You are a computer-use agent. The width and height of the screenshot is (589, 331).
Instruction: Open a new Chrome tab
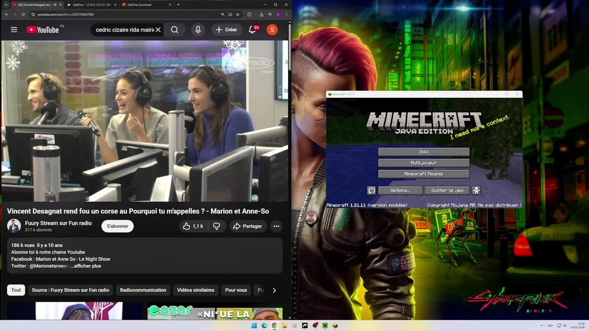(x=178, y=5)
